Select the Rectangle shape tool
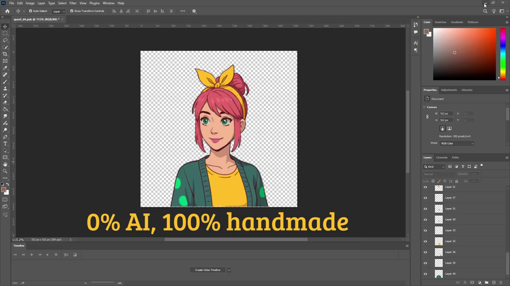510x286 pixels. pos(5,158)
